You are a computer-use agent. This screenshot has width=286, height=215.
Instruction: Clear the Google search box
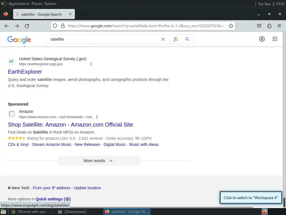163,39
